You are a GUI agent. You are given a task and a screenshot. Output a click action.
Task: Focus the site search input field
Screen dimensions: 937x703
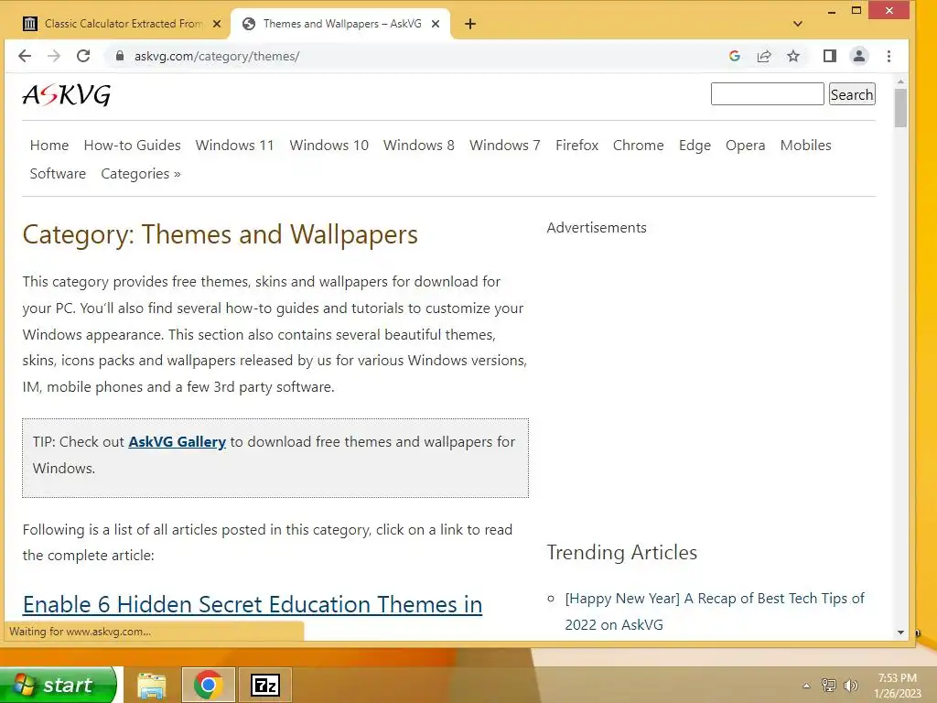[768, 94]
